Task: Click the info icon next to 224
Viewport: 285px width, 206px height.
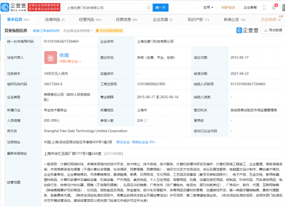Action: (x=146, y=120)
